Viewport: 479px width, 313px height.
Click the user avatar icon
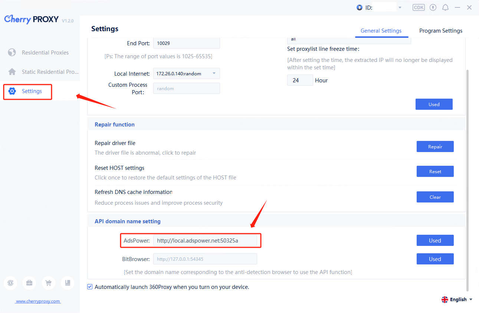[359, 7]
